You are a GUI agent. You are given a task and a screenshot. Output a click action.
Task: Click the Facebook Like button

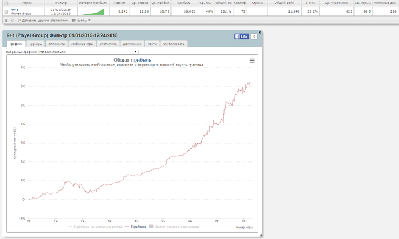tap(241, 37)
